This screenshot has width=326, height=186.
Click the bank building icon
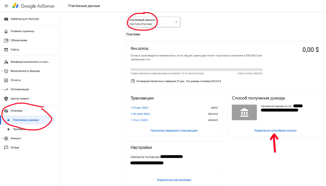click(244, 113)
